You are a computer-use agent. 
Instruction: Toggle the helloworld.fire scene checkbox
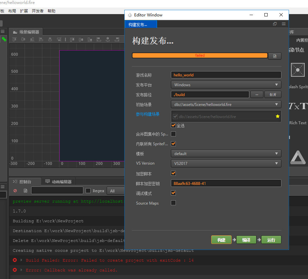(x=175, y=116)
